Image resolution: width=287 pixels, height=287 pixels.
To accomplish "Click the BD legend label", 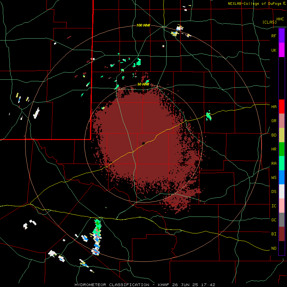I will [x=274, y=135].
